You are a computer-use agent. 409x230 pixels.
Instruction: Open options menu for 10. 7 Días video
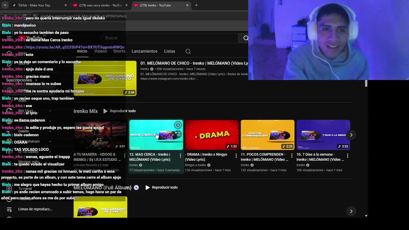348,156
